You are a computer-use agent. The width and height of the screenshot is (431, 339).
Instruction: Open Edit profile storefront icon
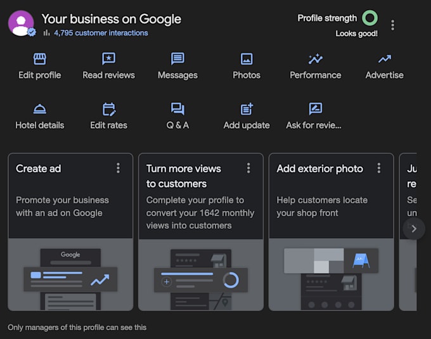click(x=40, y=58)
